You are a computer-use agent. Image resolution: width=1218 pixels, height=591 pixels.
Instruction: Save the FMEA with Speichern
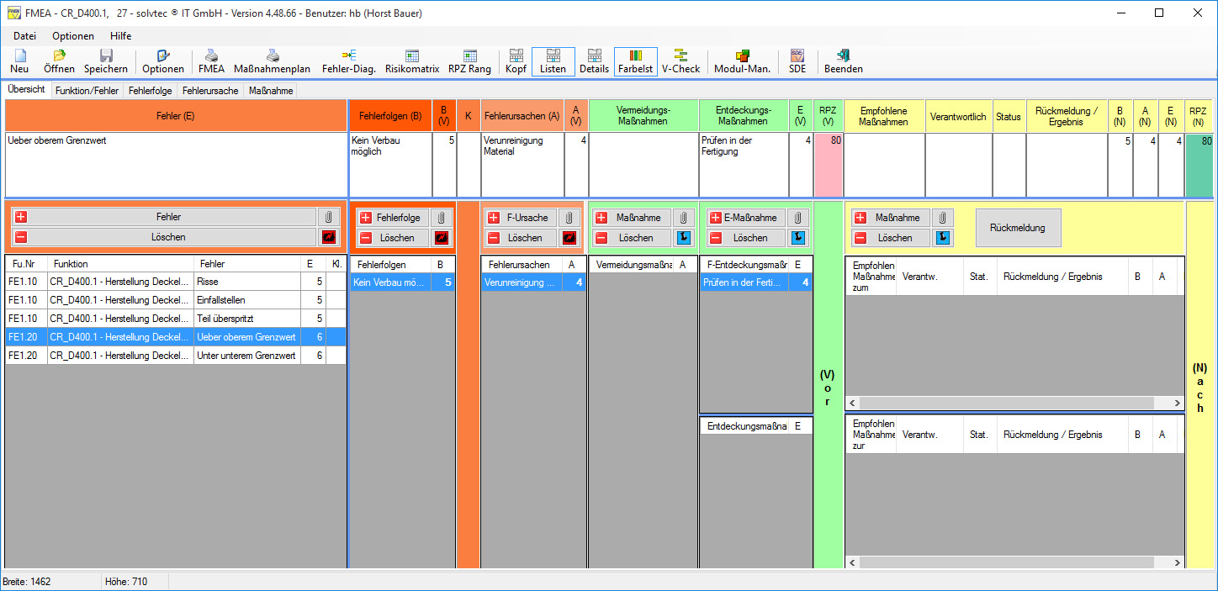(x=105, y=61)
